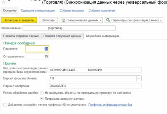Click the Отправленного field showing 19
This screenshot has width=167, height=114.
click(x=37, y=56)
